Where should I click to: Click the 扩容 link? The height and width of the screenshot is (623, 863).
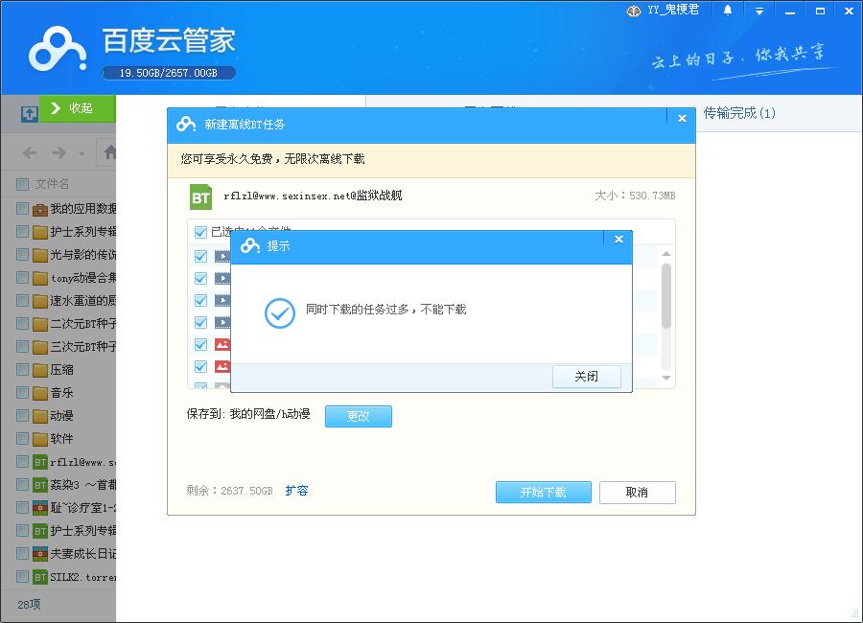pyautogui.click(x=296, y=491)
